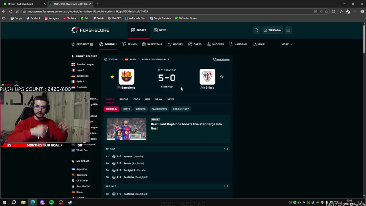Bookmark this page with the star icon

tap(327, 11)
